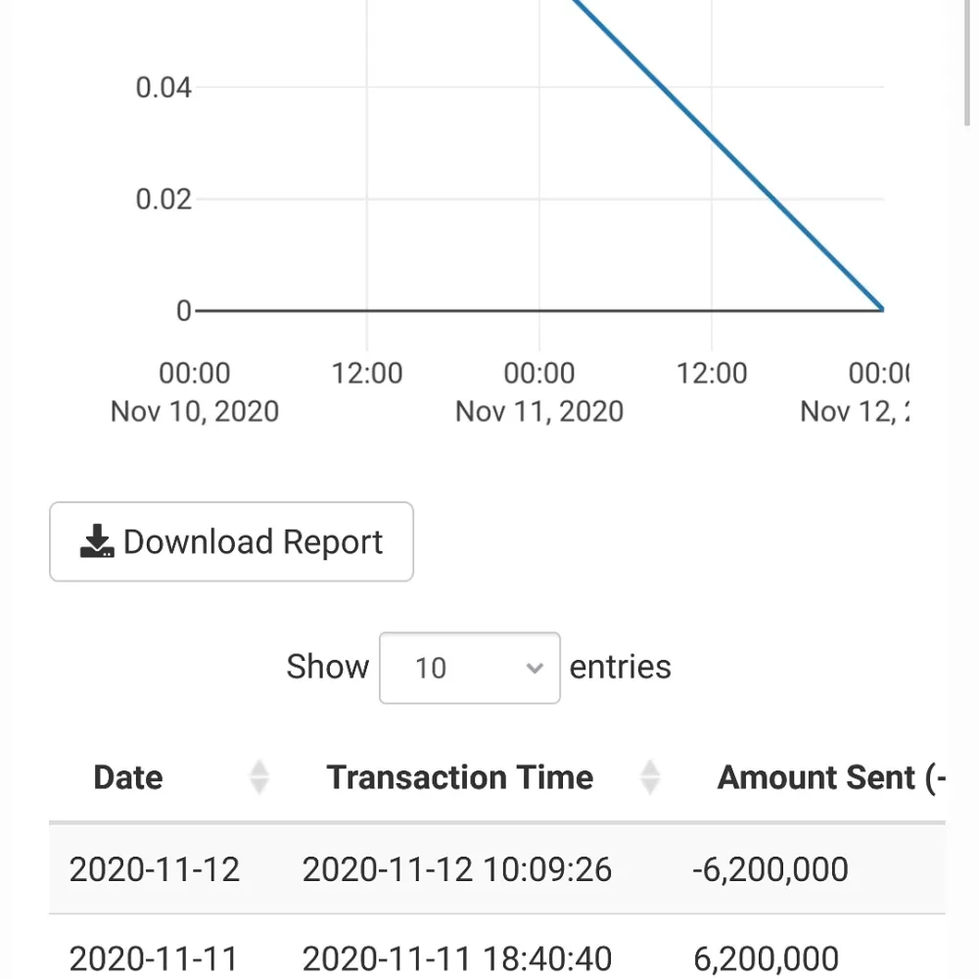The height and width of the screenshot is (979, 979).
Task: Click the Transaction Time sort arrows icon
Action: (x=650, y=777)
